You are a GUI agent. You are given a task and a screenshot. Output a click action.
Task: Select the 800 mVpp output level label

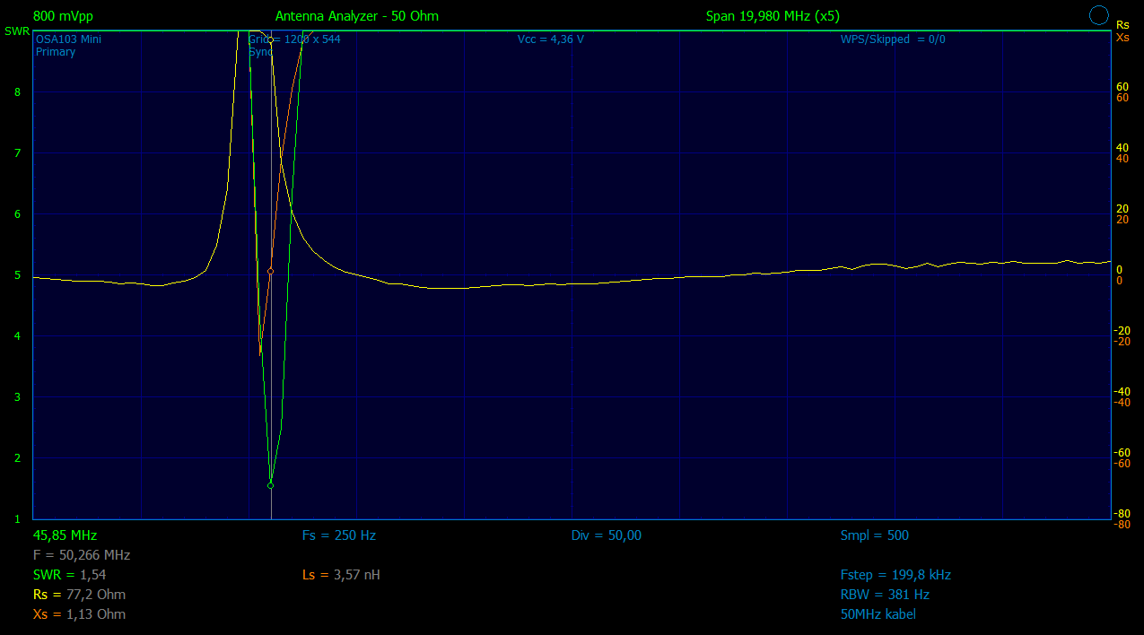(63, 16)
